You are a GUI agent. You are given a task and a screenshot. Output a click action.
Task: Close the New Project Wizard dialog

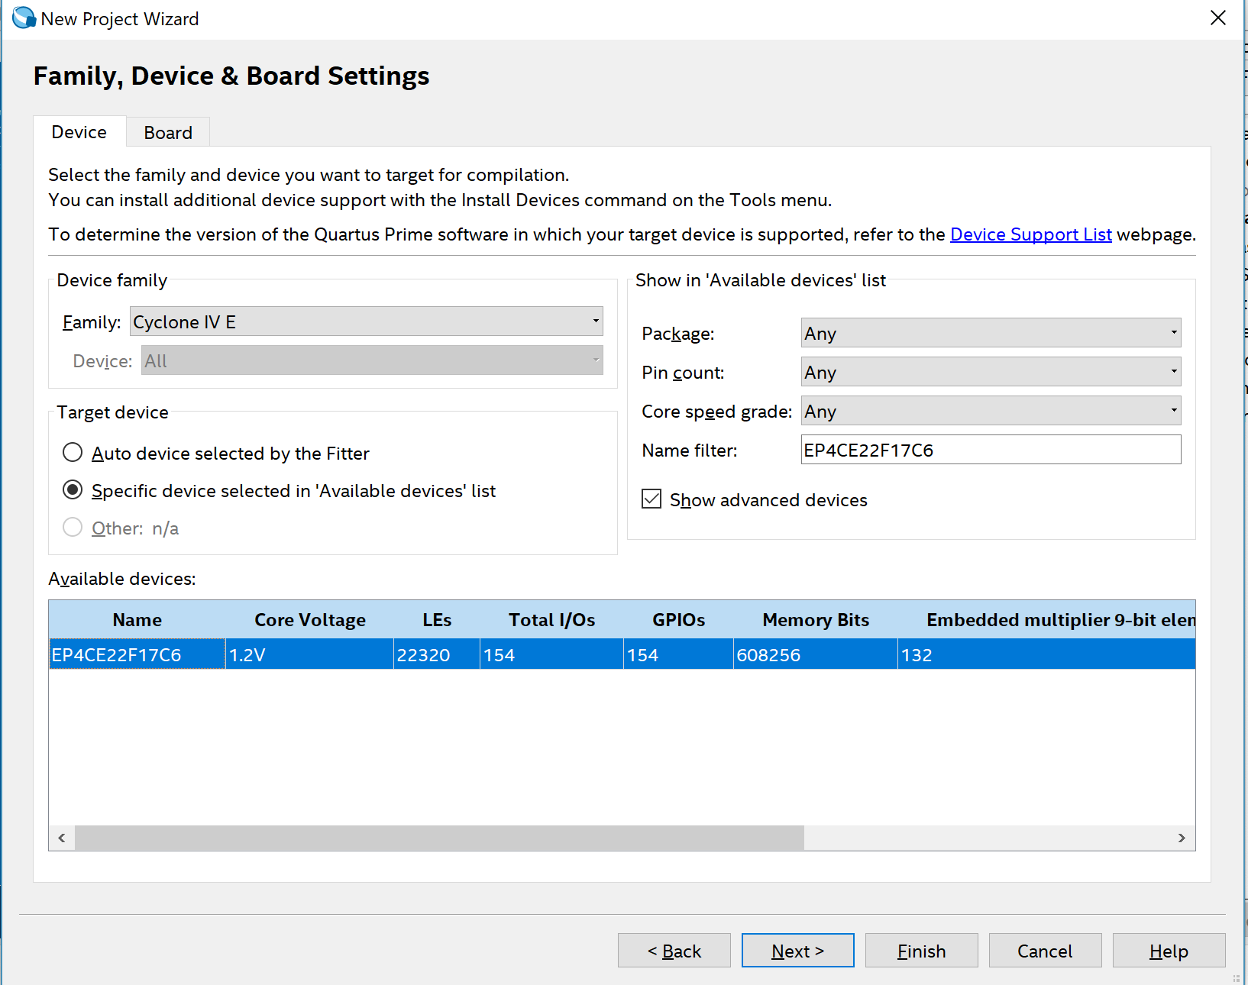point(1217,18)
